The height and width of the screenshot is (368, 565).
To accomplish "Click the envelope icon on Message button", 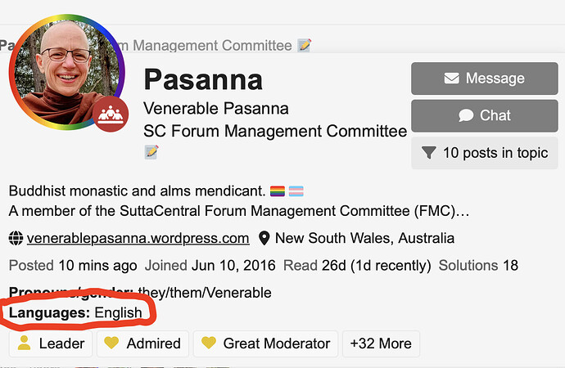I will (x=451, y=78).
